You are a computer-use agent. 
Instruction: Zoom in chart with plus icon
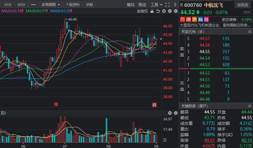coord(164,11)
